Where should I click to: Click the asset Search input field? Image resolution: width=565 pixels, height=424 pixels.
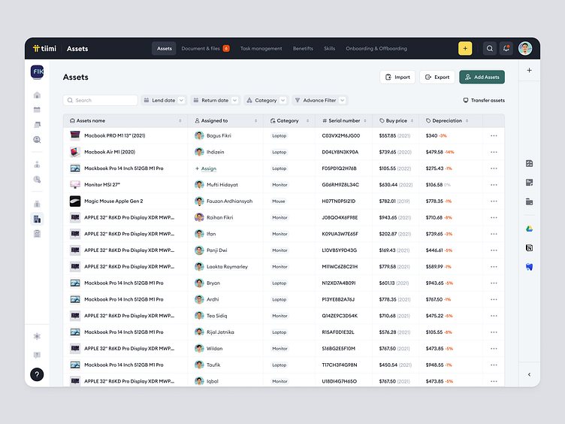(101, 100)
